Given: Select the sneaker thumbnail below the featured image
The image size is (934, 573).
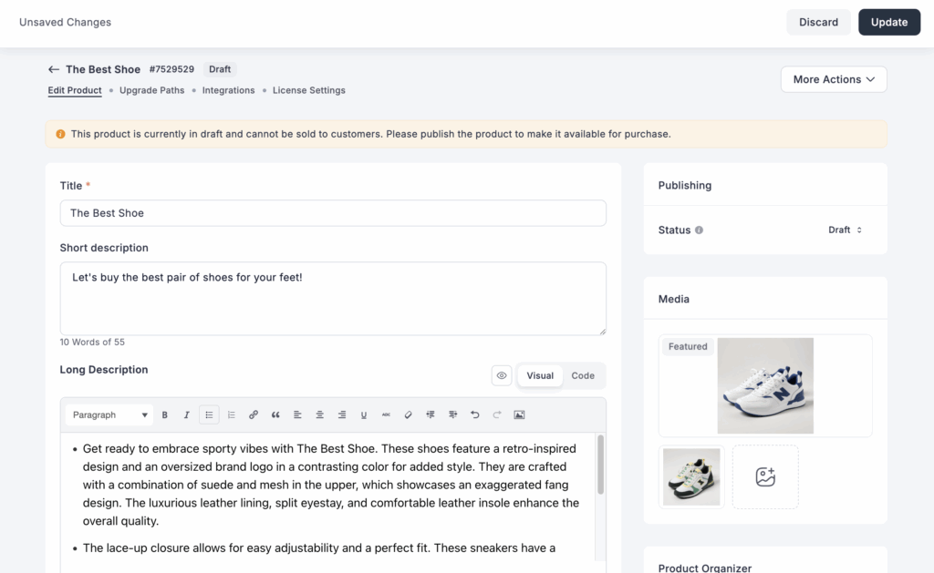Looking at the screenshot, I should pos(690,476).
